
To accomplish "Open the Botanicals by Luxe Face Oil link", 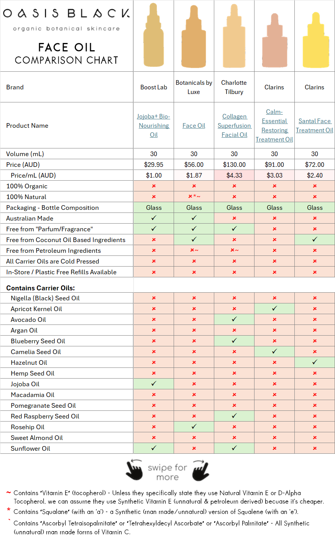I will [x=194, y=125].
